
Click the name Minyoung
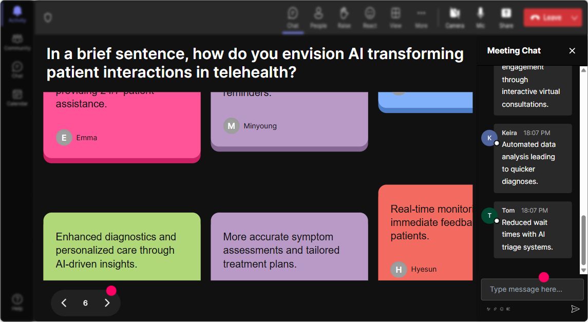(260, 126)
